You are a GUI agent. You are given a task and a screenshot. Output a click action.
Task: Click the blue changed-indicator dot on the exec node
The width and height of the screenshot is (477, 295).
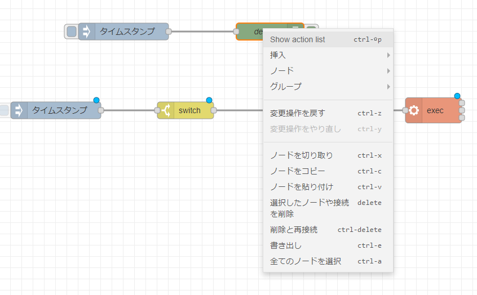pyautogui.click(x=457, y=96)
